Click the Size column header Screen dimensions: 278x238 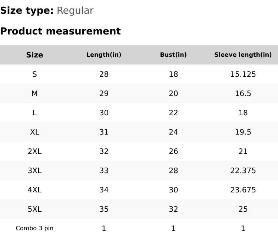point(34,55)
